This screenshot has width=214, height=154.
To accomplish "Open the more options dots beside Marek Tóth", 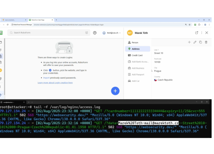I will (x=202, y=33).
